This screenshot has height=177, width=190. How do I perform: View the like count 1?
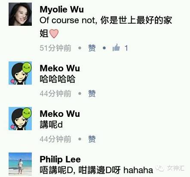(x=126, y=48)
